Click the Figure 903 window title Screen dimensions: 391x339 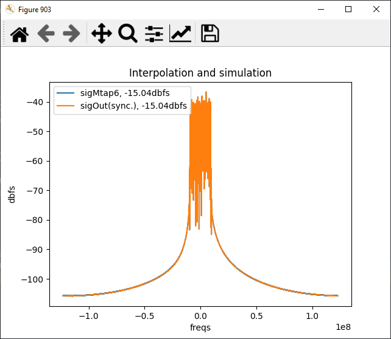(x=35, y=10)
